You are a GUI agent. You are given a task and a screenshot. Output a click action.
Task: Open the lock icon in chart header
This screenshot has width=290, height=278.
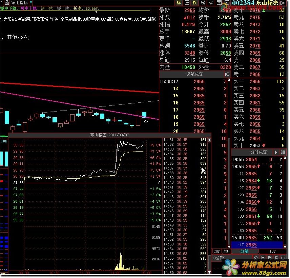tap(7, 3)
